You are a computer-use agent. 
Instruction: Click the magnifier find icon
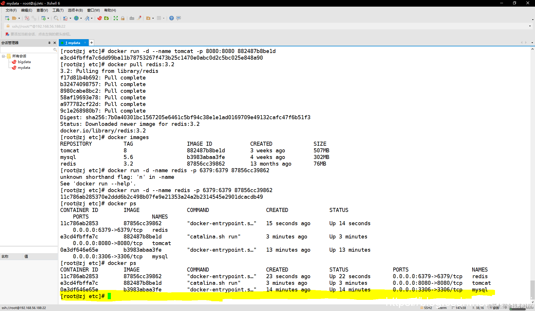point(56,18)
